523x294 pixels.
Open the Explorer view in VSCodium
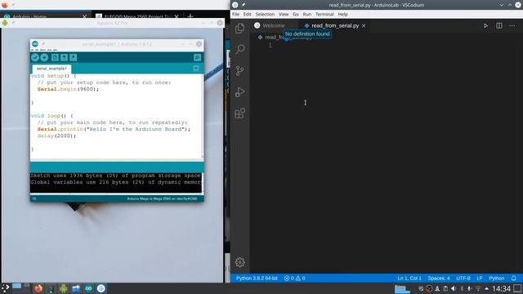tap(239, 29)
